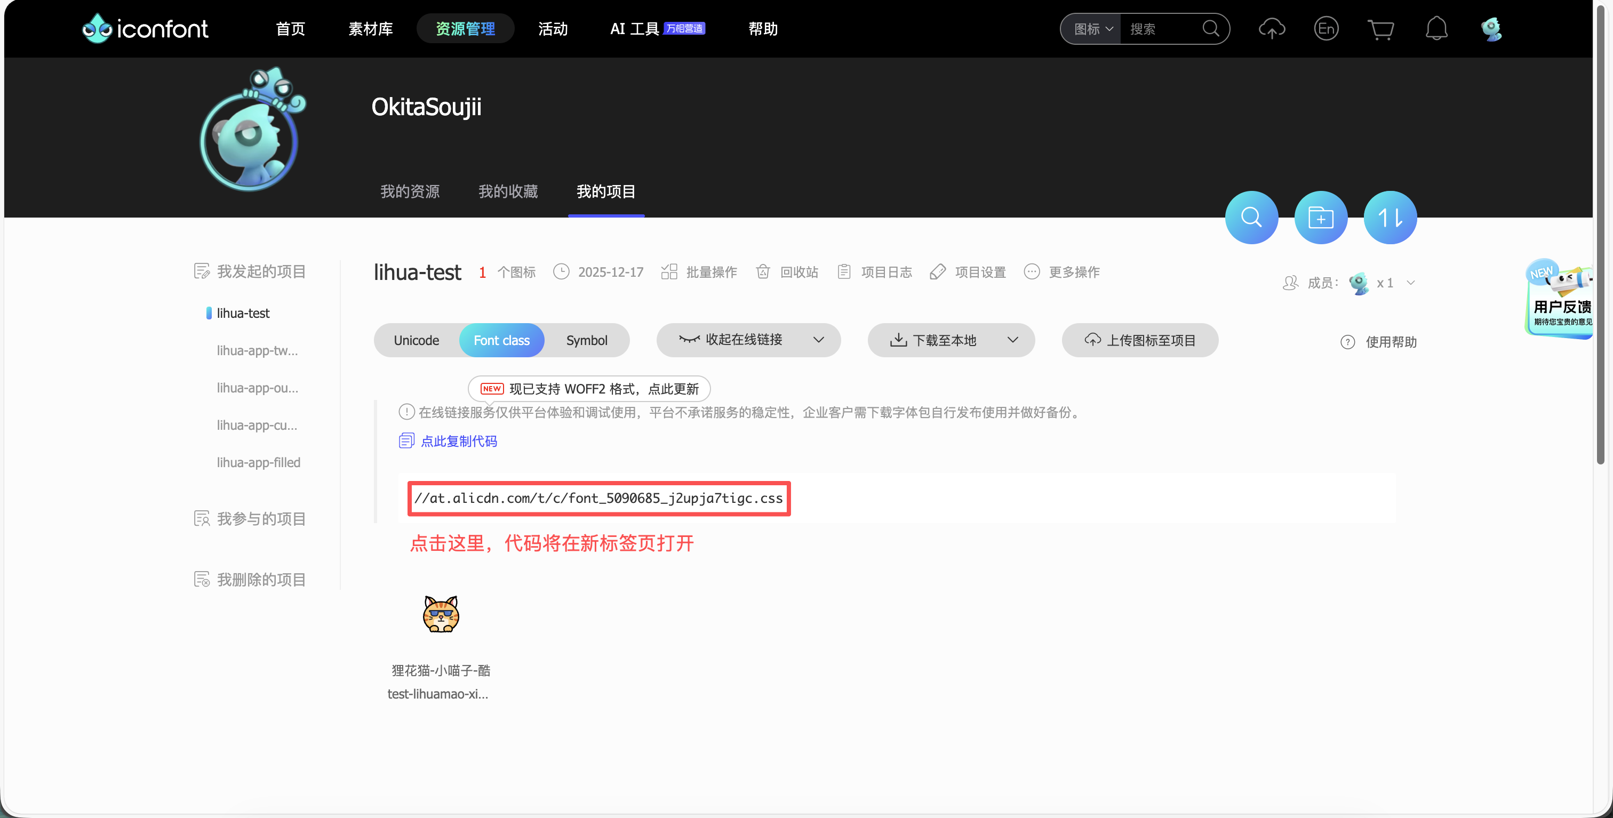Viewport: 1613px width, 818px height.
Task: Select the Font class format option
Action: tap(501, 340)
